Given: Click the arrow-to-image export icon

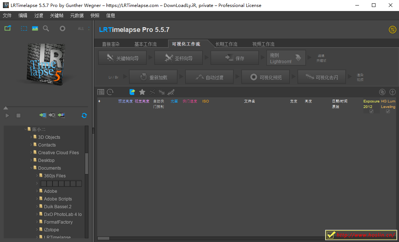Looking at the screenshot, I should (x=61, y=115).
